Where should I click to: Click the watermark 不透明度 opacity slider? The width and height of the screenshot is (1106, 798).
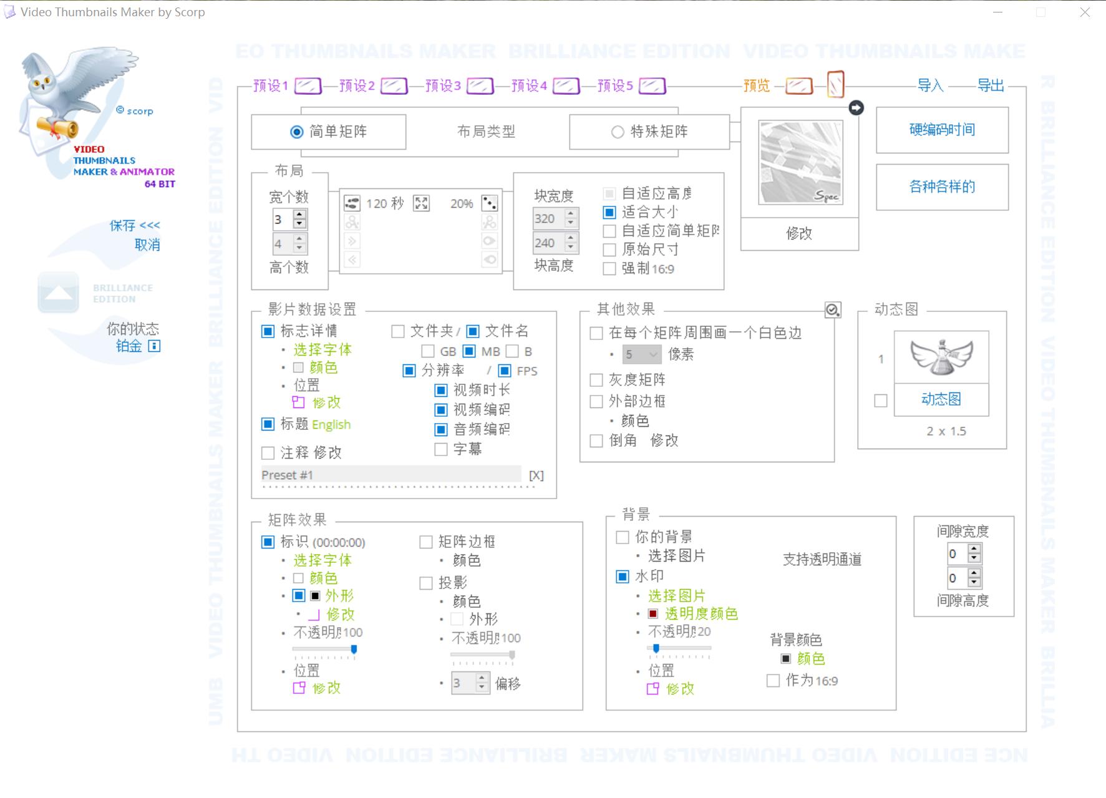(679, 649)
